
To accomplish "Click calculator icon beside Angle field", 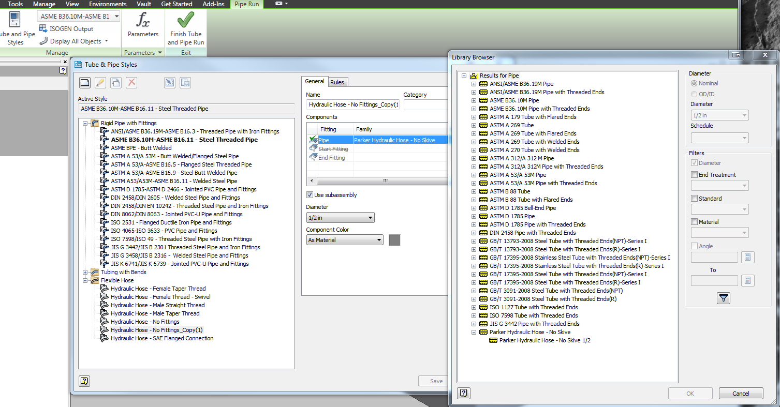I will [747, 257].
